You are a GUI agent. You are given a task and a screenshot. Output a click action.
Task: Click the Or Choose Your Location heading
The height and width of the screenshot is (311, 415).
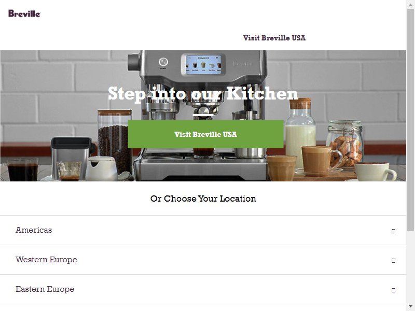pos(203,199)
